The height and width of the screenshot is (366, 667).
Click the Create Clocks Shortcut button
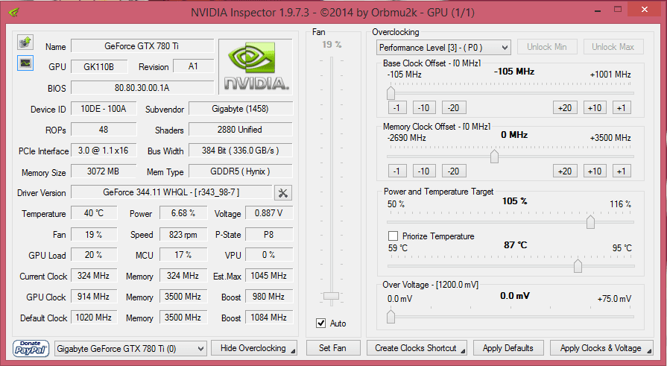415,348
